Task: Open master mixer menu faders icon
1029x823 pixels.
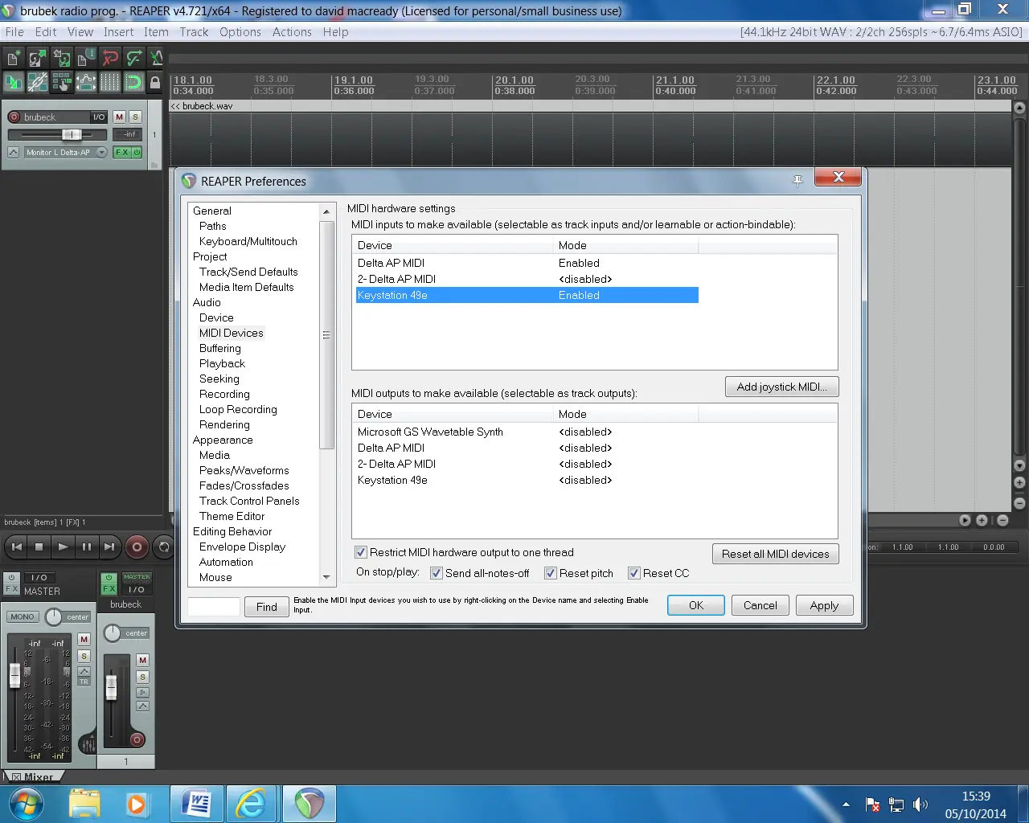Action: 88,745
